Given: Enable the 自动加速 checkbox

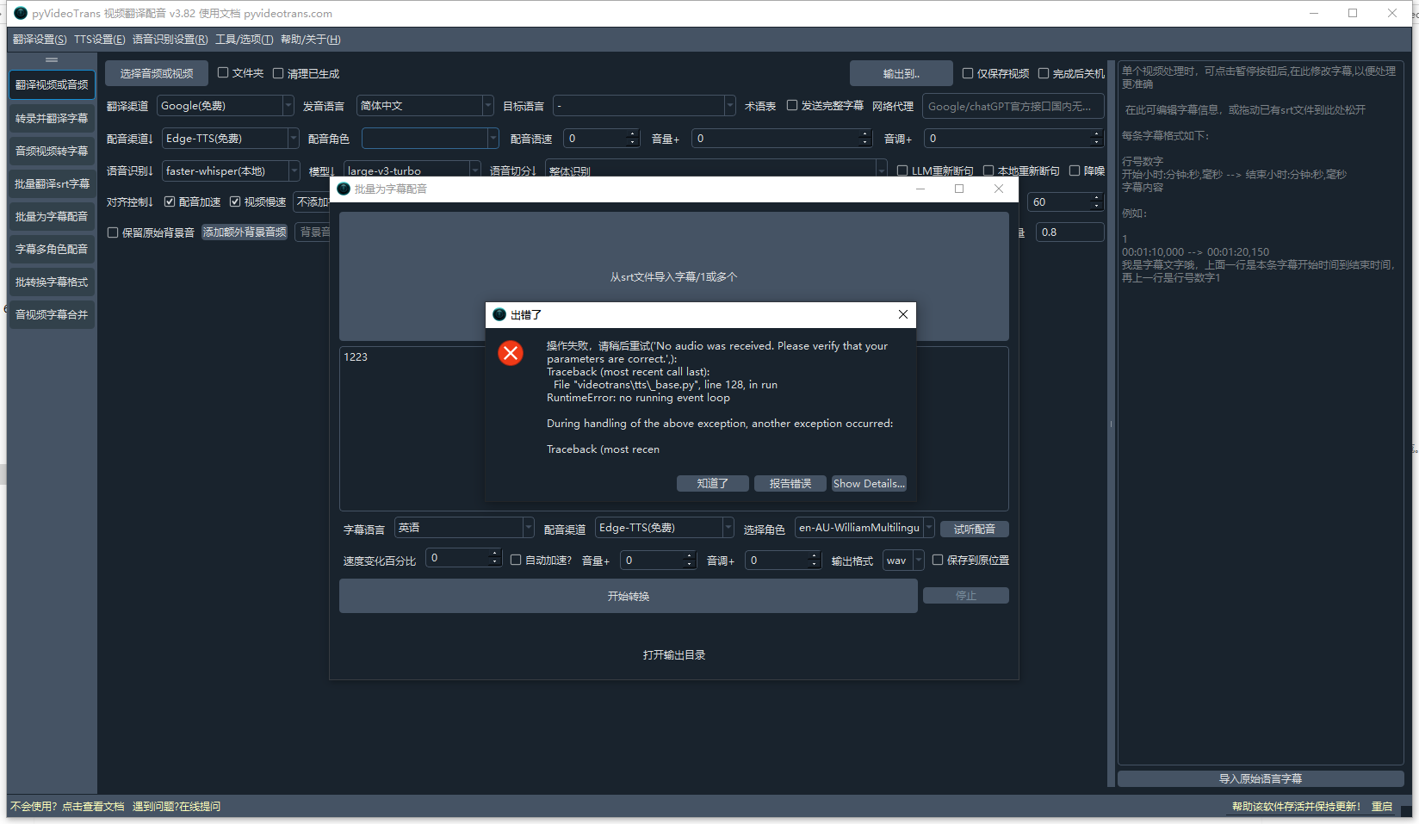Looking at the screenshot, I should tap(516, 560).
